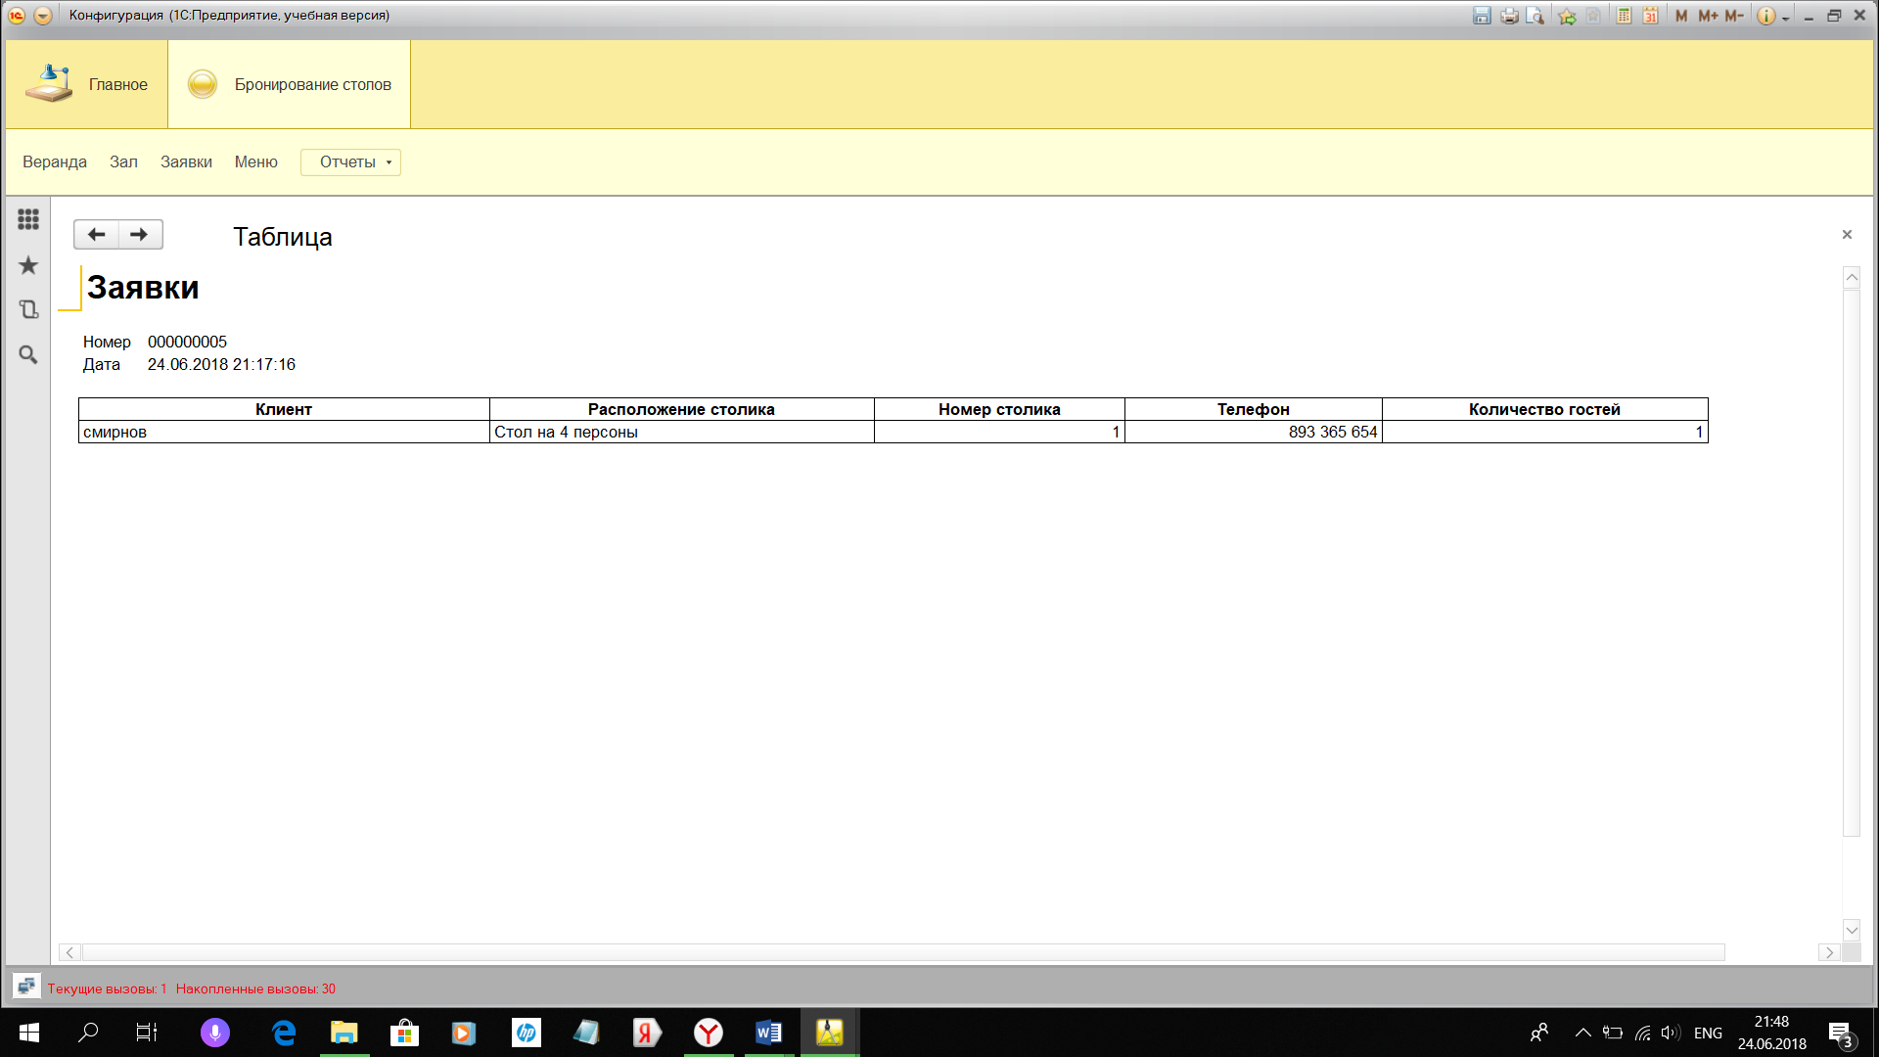
Task: Open the calendar icon
Action: pyautogui.click(x=1650, y=16)
